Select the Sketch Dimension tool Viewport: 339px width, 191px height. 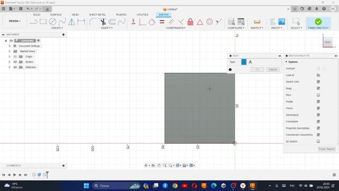(81, 22)
